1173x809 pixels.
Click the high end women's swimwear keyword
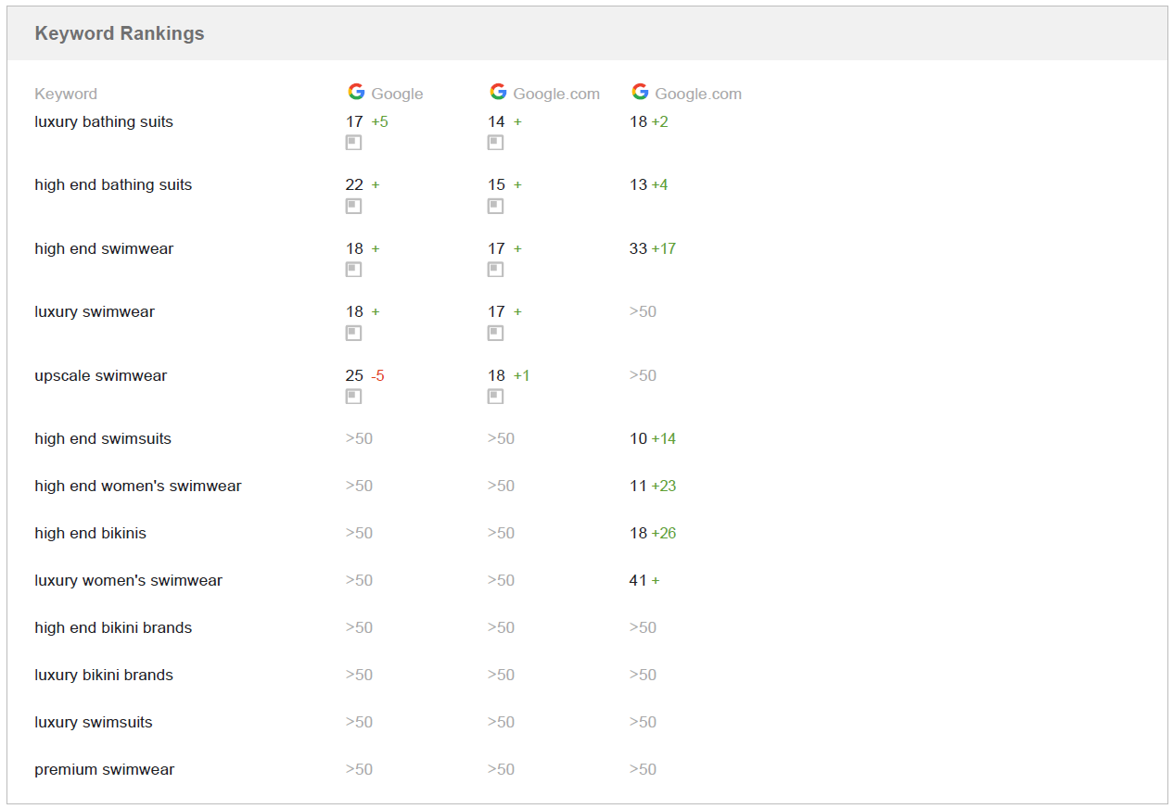coord(138,487)
